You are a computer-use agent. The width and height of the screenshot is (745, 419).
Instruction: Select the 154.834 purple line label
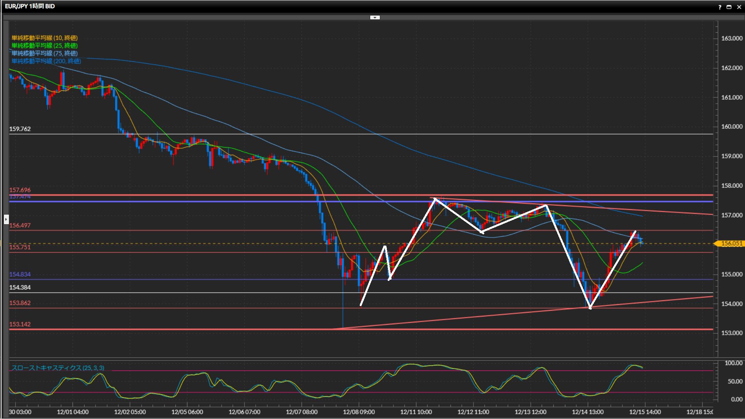tap(20, 274)
